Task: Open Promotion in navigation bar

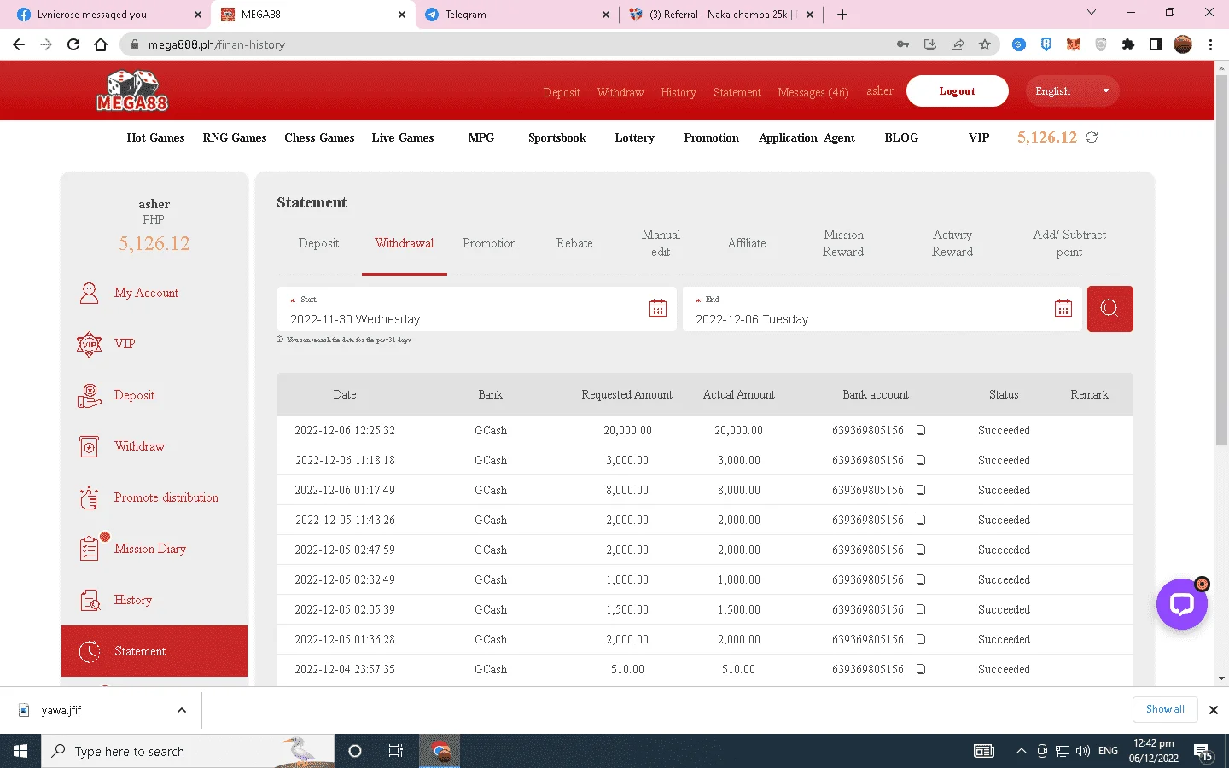Action: pyautogui.click(x=711, y=137)
